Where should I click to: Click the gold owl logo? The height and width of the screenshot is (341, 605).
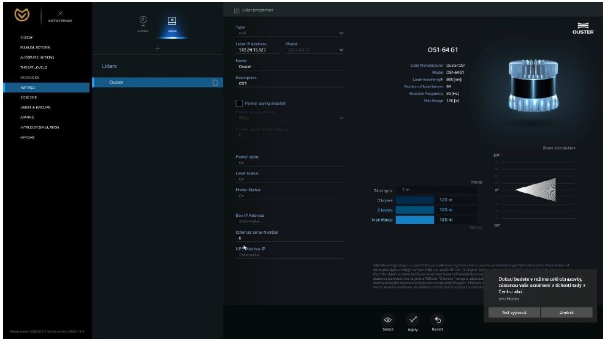(22, 15)
